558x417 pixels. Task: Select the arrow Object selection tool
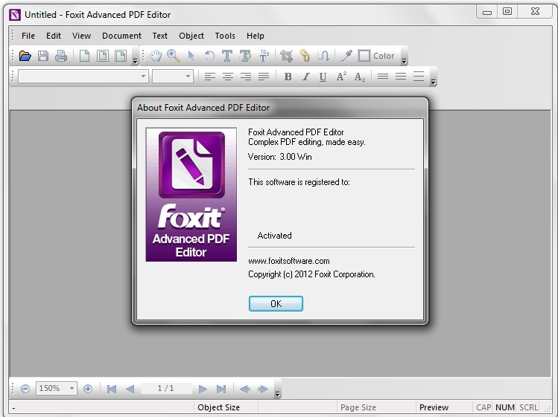coord(191,56)
